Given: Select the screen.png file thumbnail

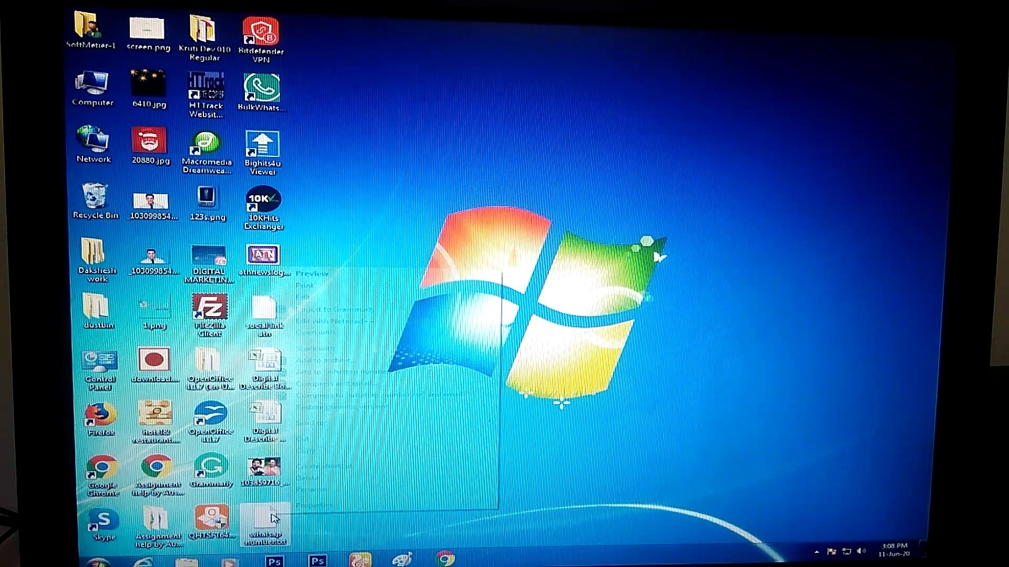Looking at the screenshot, I should click(x=147, y=28).
